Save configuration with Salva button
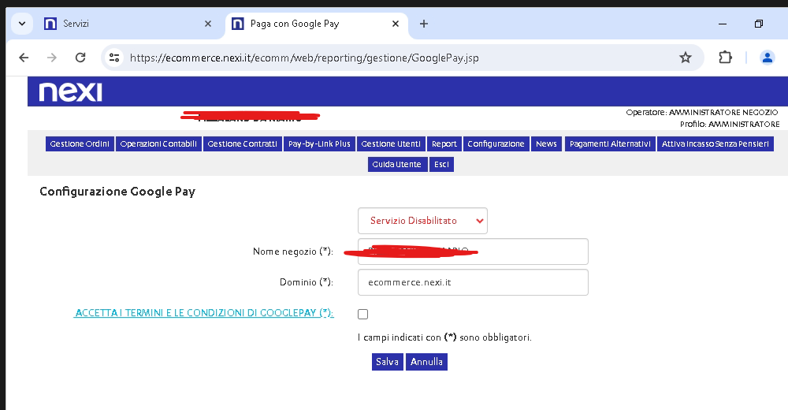Screen dimensions: 788x410 point(388,362)
